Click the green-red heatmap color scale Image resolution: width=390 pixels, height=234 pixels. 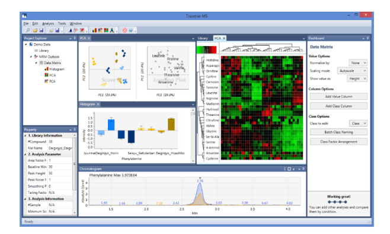coord(206,50)
